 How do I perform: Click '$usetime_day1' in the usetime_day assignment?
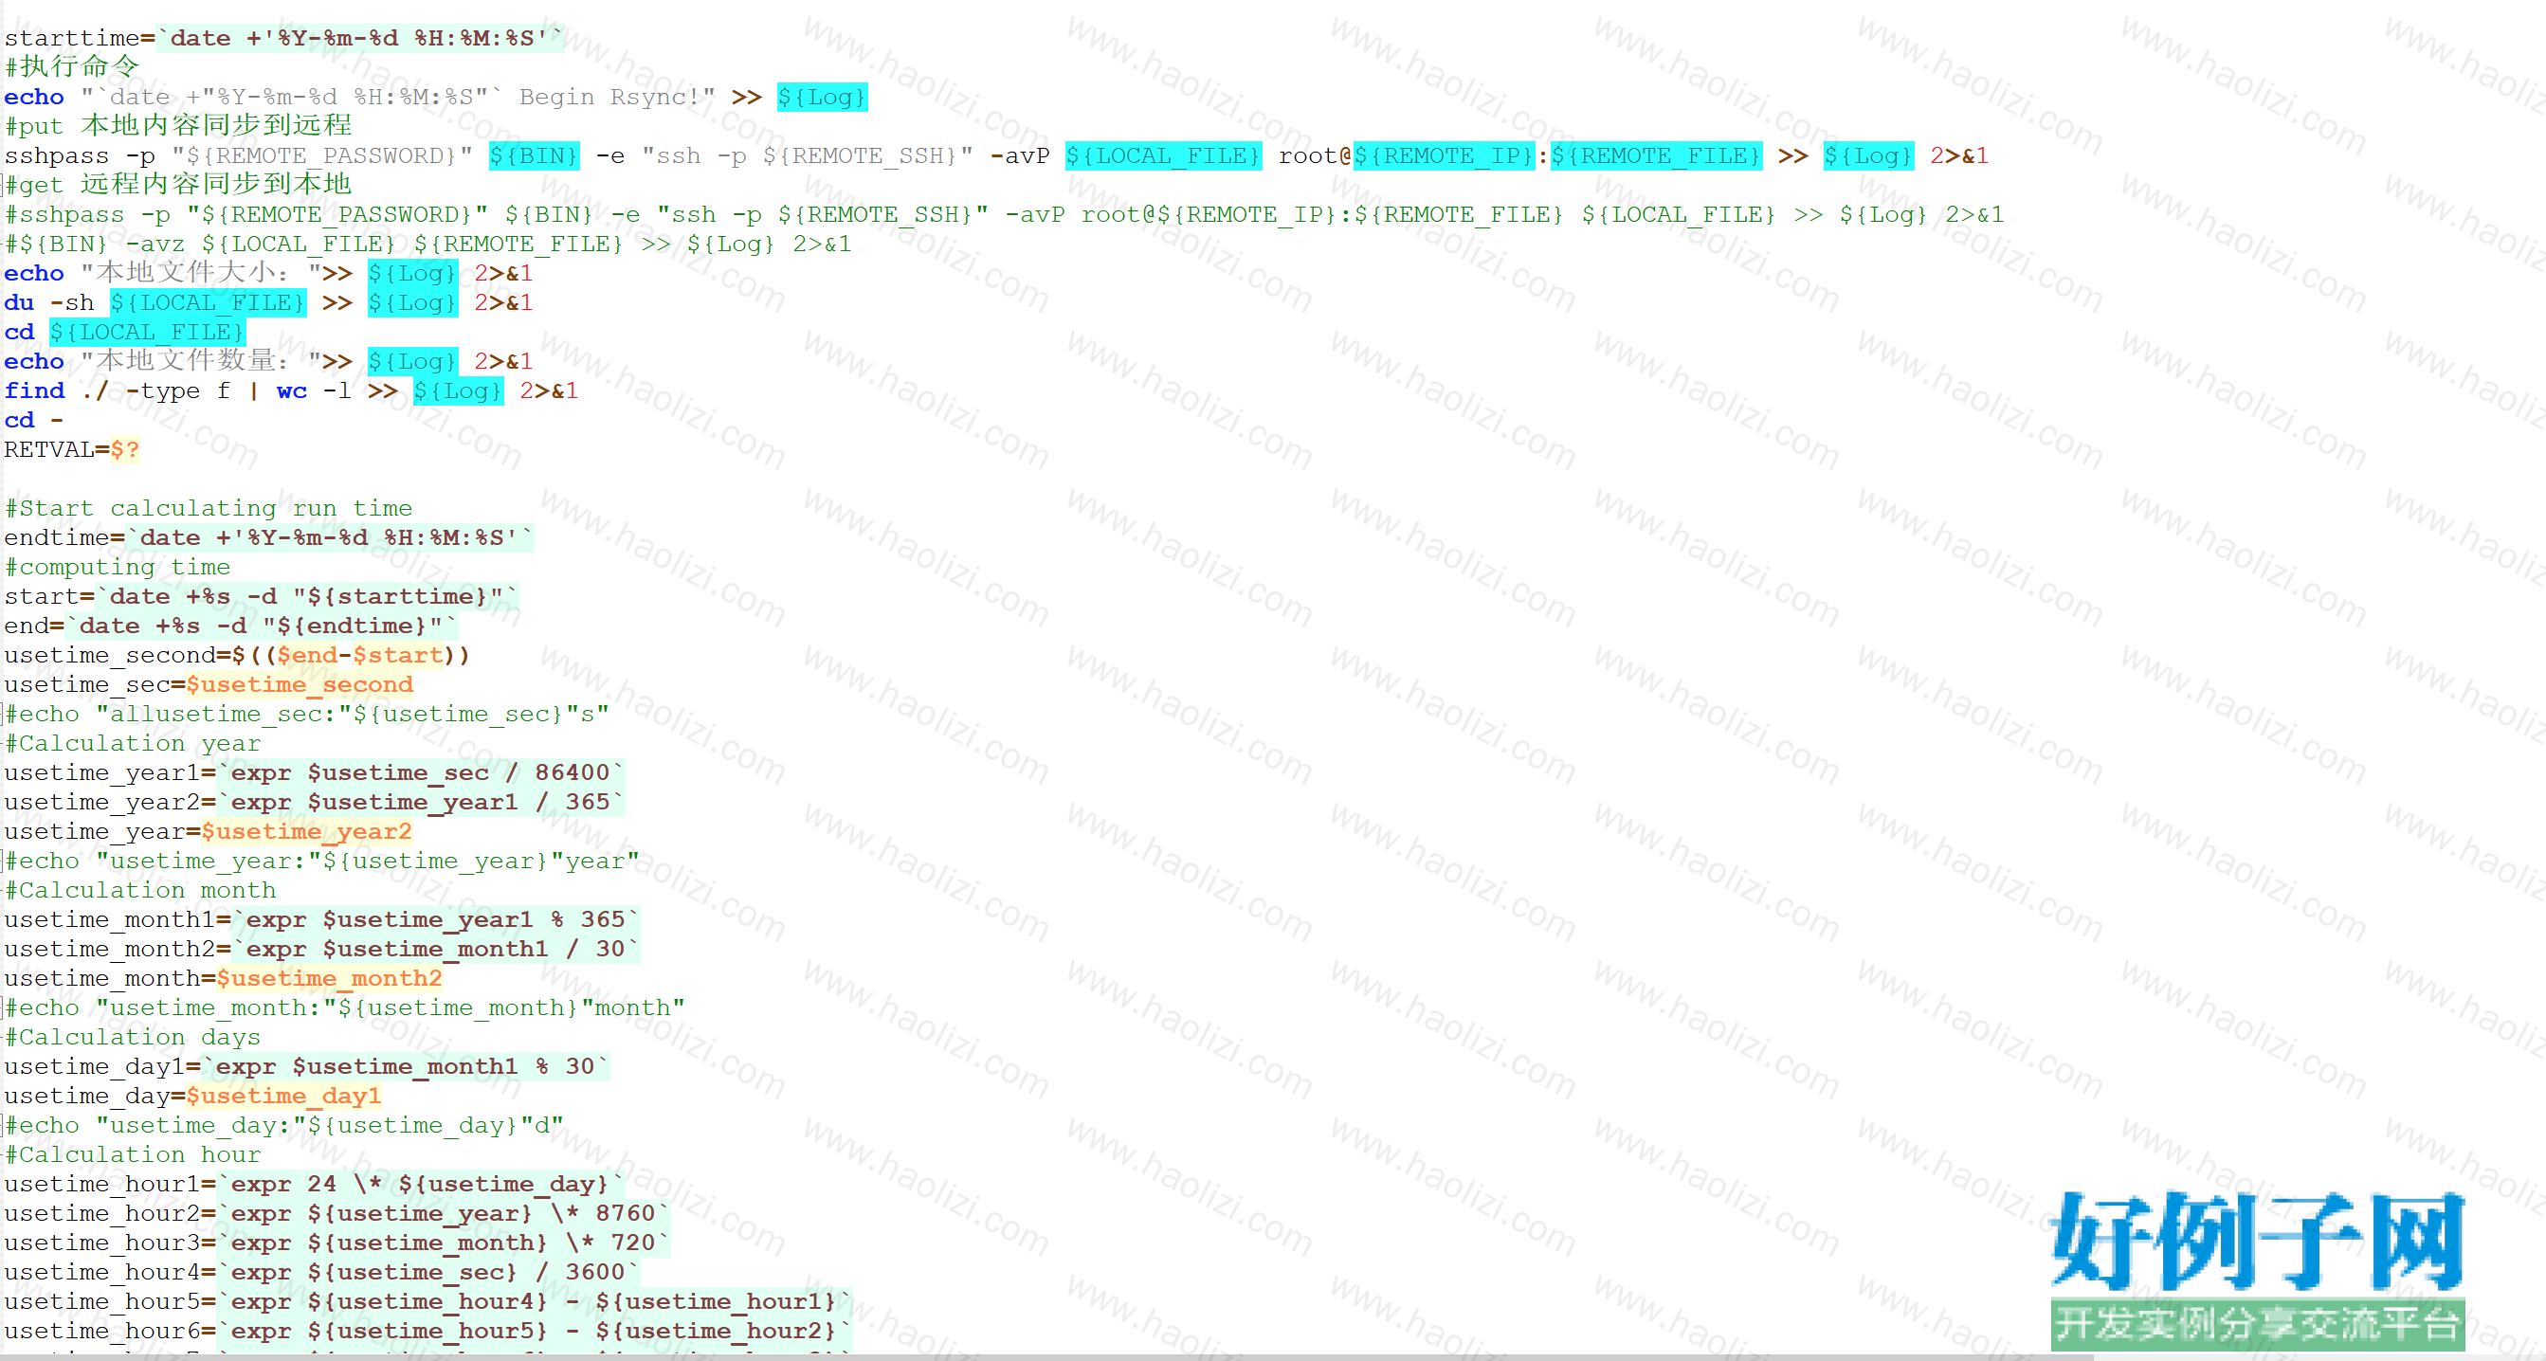tap(283, 1097)
